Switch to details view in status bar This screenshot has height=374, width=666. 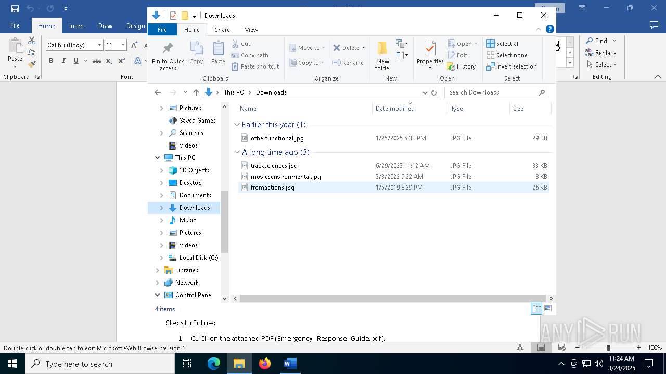536,309
